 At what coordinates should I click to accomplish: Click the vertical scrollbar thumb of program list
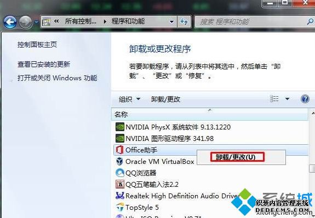pos(312,168)
